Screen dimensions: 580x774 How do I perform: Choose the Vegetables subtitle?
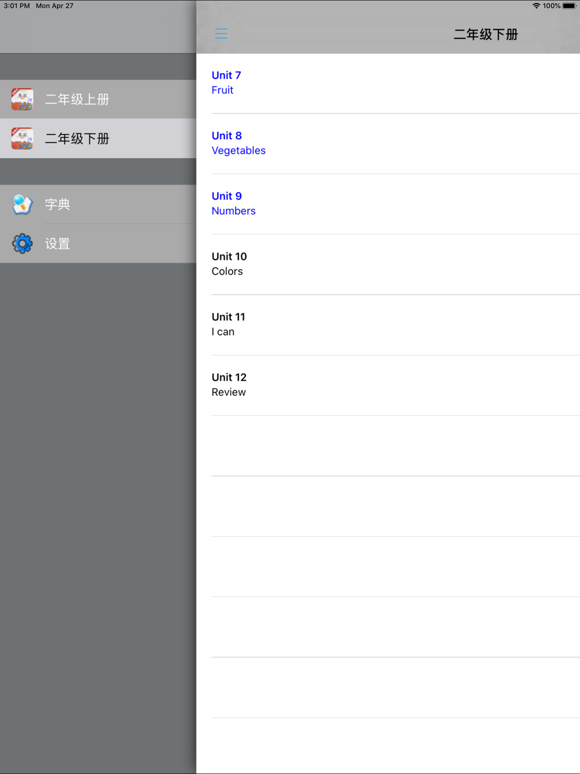tap(238, 151)
